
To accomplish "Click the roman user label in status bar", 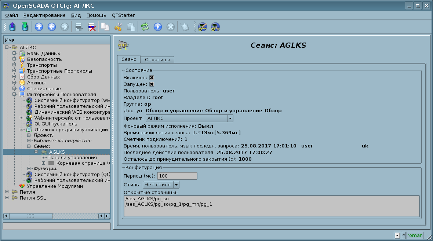I will [415, 235].
